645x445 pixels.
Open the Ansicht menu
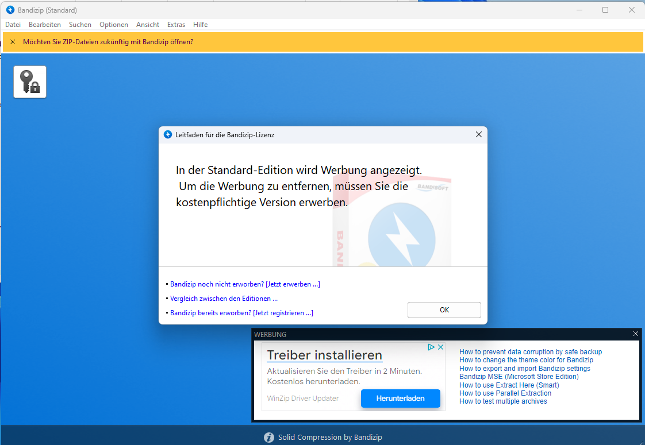click(148, 25)
